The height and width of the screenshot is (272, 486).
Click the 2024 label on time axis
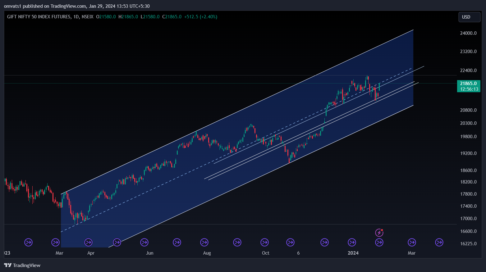[353, 253]
